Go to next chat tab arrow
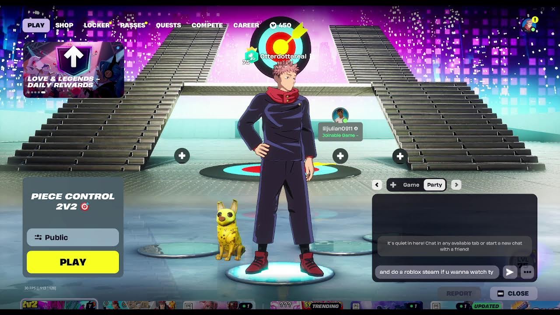The height and width of the screenshot is (315, 560). [456, 185]
